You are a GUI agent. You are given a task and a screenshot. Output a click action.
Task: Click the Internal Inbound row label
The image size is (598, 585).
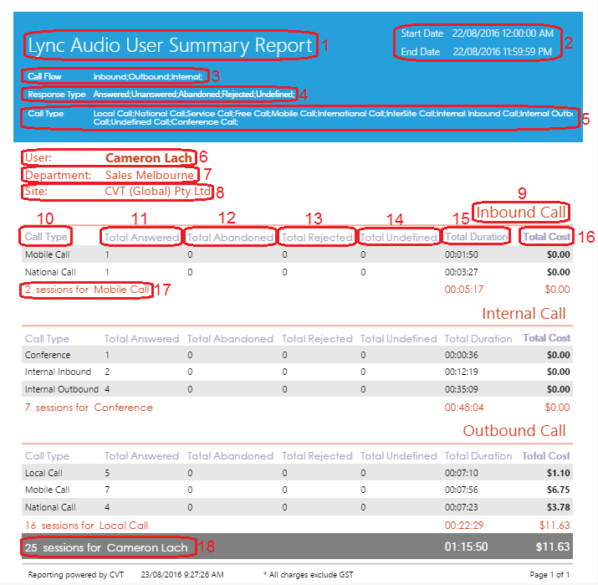click(58, 372)
